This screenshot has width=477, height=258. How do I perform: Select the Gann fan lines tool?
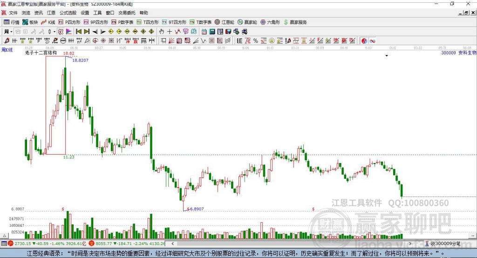[x=171, y=41]
